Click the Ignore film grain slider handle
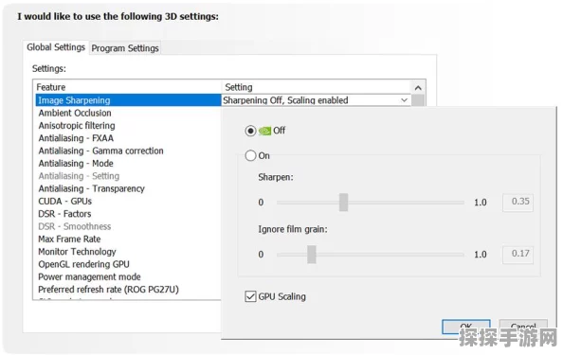The height and width of the screenshot is (355, 563). pyautogui.click(x=312, y=255)
